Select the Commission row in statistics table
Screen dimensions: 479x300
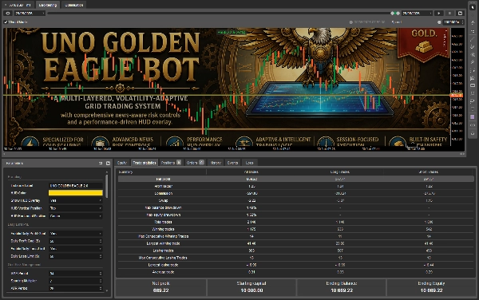click(x=295, y=193)
